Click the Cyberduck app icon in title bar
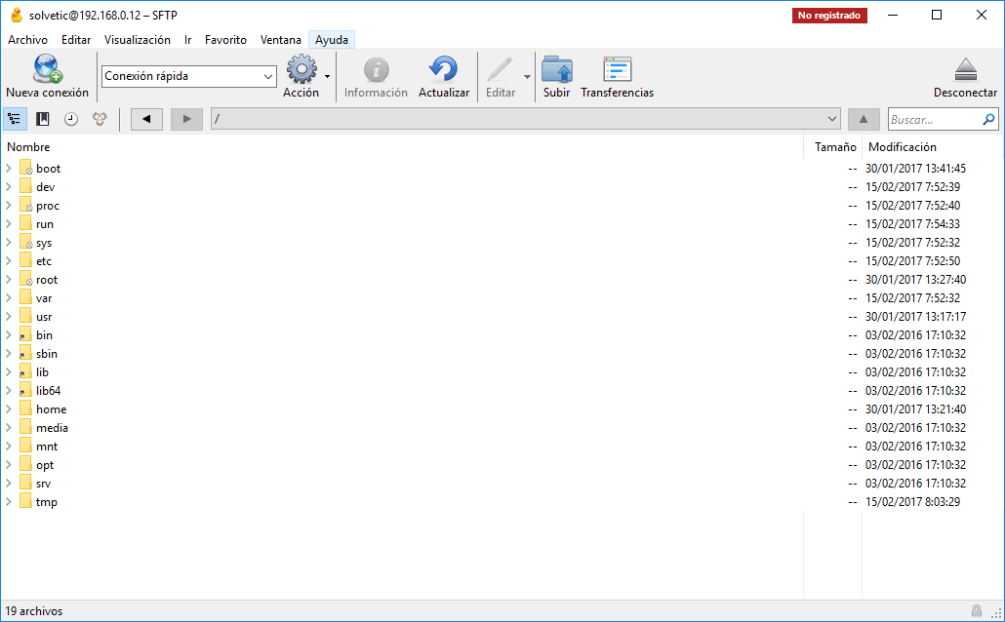 [17, 15]
